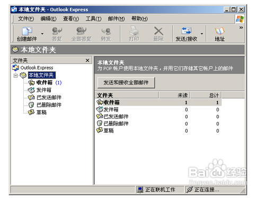Click Sent Items row icon in list
The width and height of the screenshot is (265, 198).
coord(100,116)
